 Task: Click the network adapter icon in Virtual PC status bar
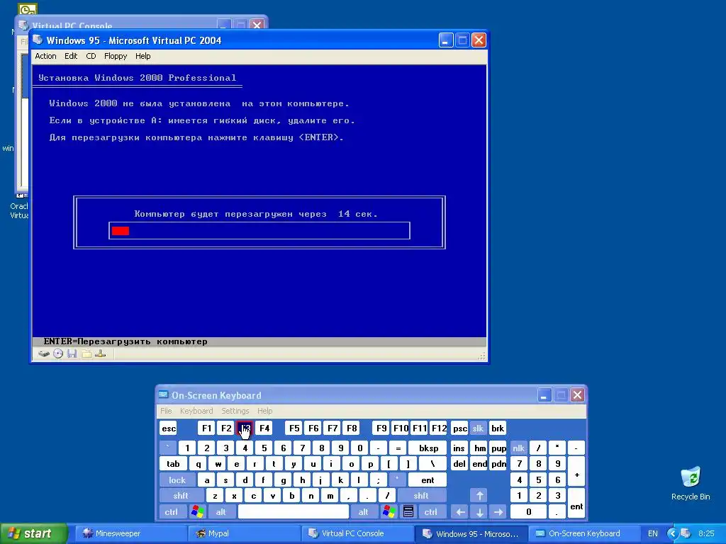coord(101,354)
